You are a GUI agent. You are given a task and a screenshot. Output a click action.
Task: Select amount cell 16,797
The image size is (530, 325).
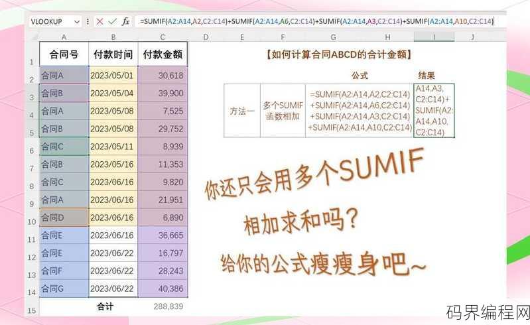163,253
